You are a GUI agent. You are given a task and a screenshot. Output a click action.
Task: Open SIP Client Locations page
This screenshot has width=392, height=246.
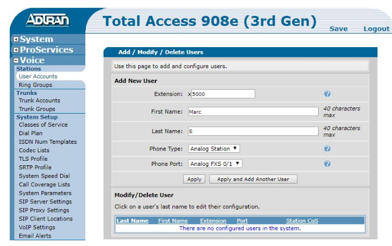point(46,219)
